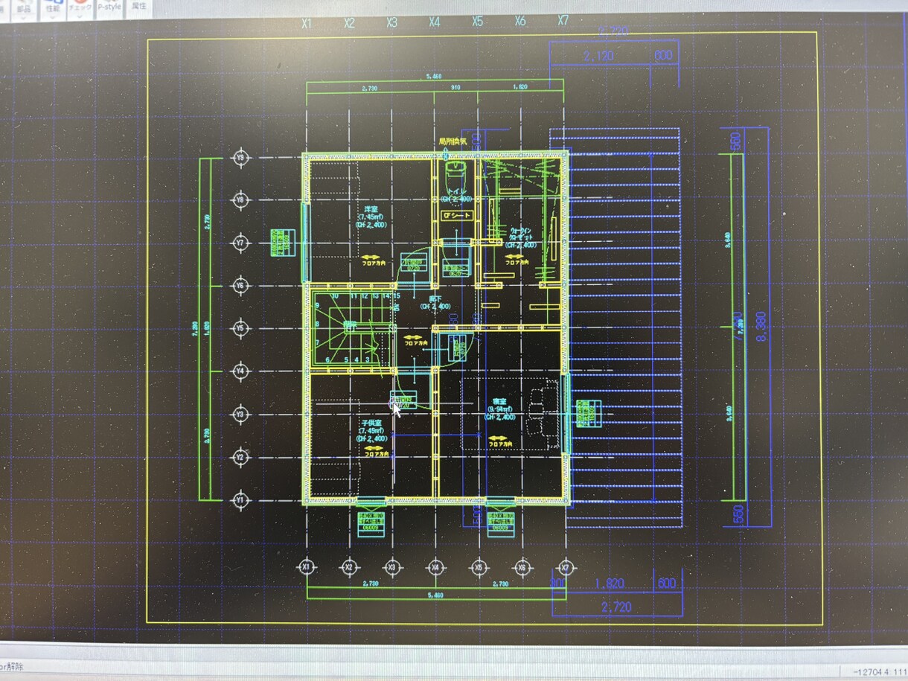
Task: Select the 8,380 vertical dimension text
Action: coord(761,327)
